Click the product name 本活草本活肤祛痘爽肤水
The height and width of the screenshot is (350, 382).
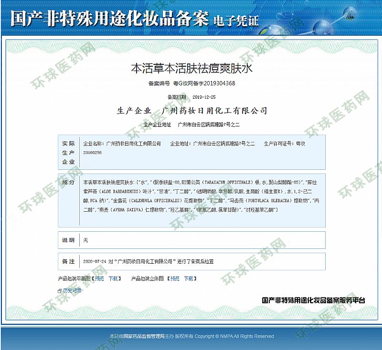click(x=191, y=68)
